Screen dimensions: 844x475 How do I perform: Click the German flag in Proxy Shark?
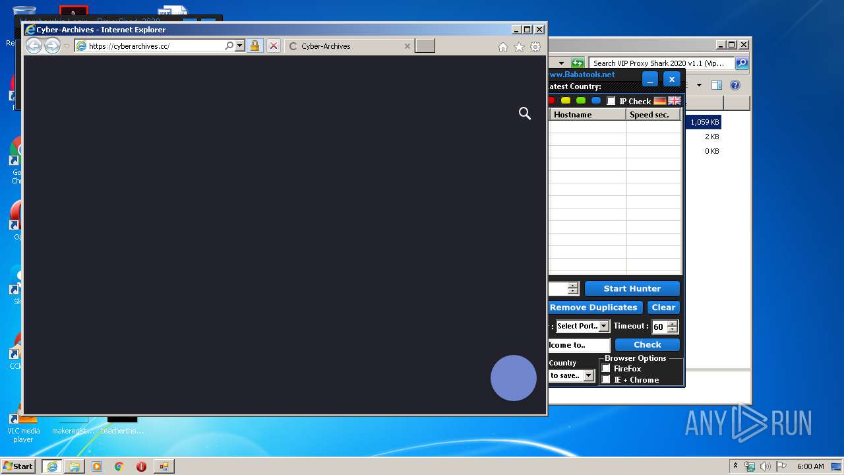click(660, 101)
